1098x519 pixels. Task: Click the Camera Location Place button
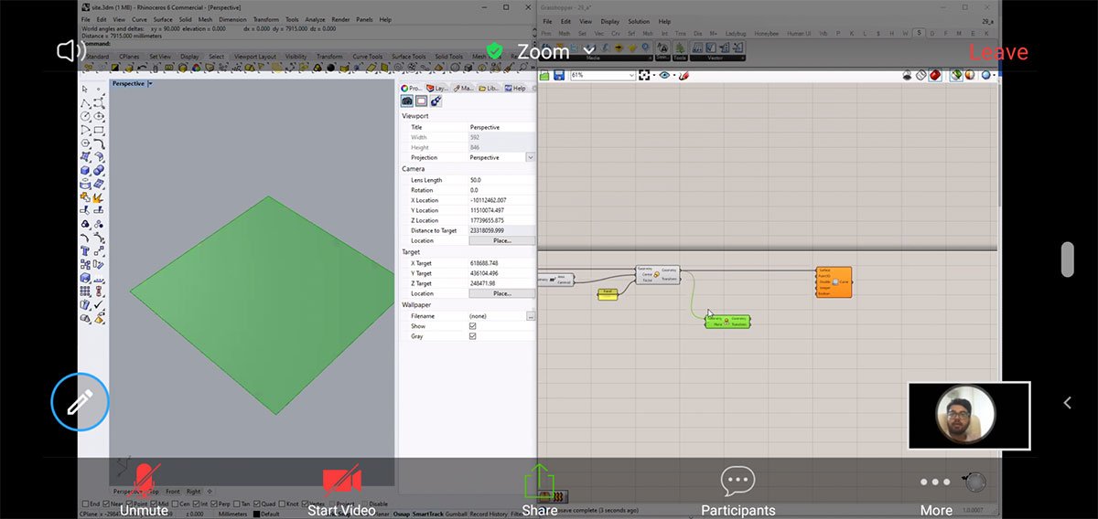[x=501, y=241]
